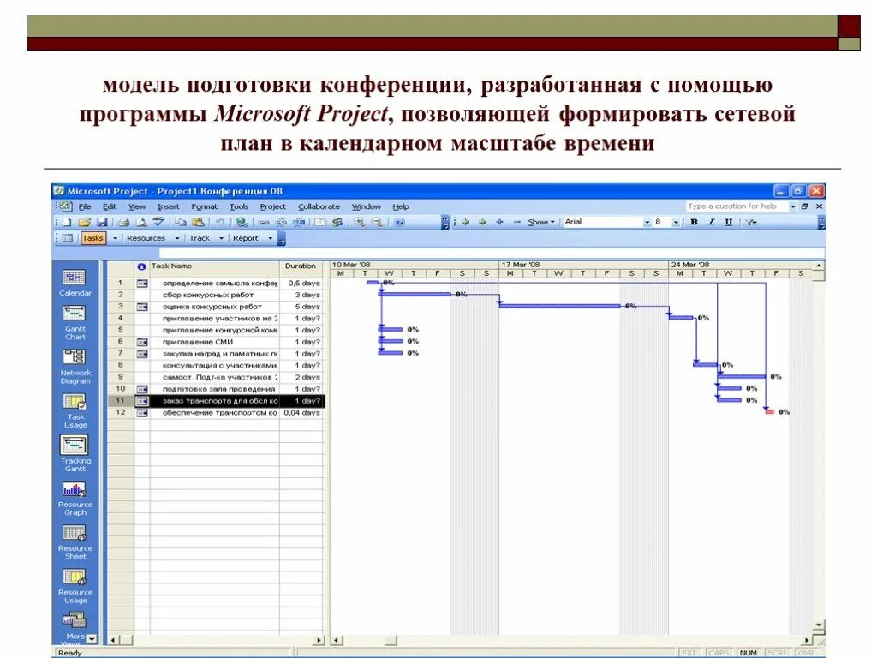Click the Indicators column header

click(141, 268)
